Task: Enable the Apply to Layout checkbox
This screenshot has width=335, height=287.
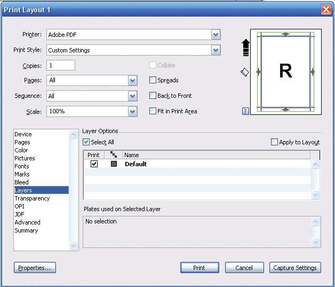Action: coord(274,142)
